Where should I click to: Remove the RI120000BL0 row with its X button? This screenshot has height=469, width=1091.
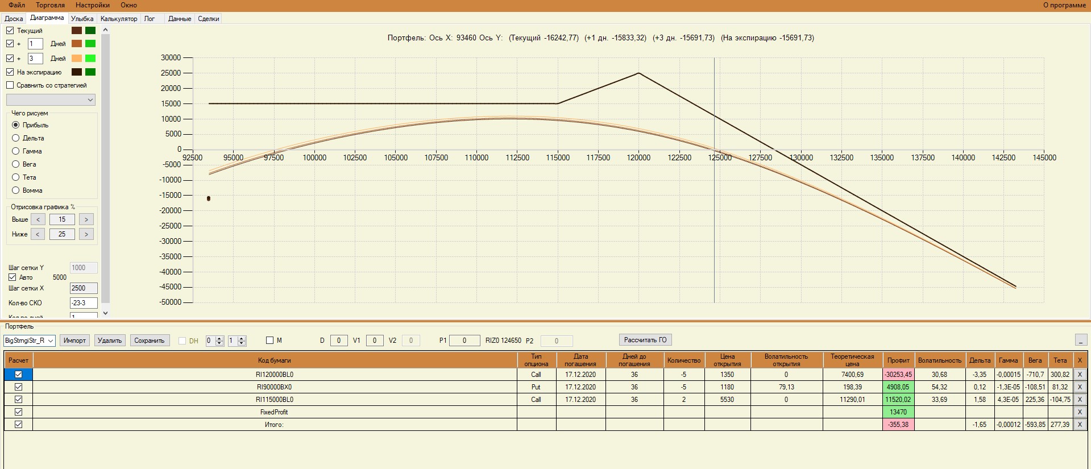pyautogui.click(x=1080, y=375)
